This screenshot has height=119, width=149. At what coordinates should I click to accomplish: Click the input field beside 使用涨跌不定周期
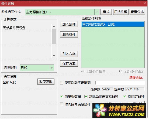click(120, 83)
